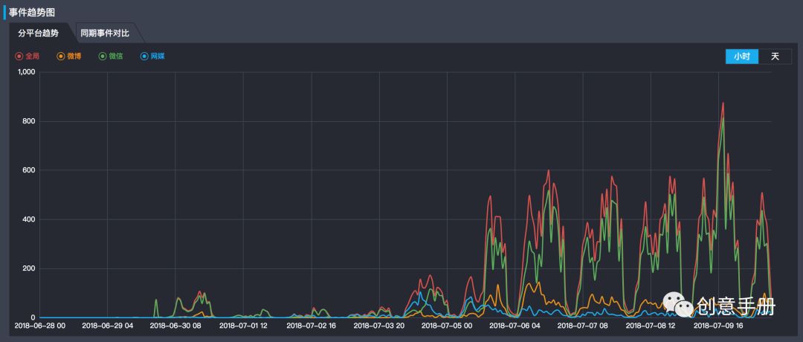Screen dimensions: 803x342
Task: Open the 同期事件对比 tab
Action: tap(105, 33)
